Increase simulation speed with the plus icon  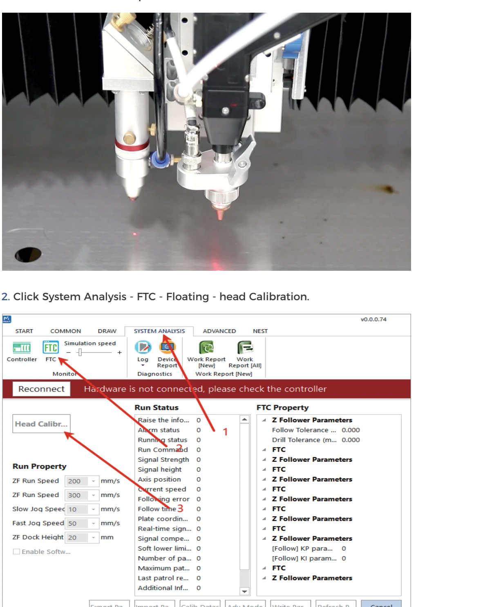pos(119,352)
